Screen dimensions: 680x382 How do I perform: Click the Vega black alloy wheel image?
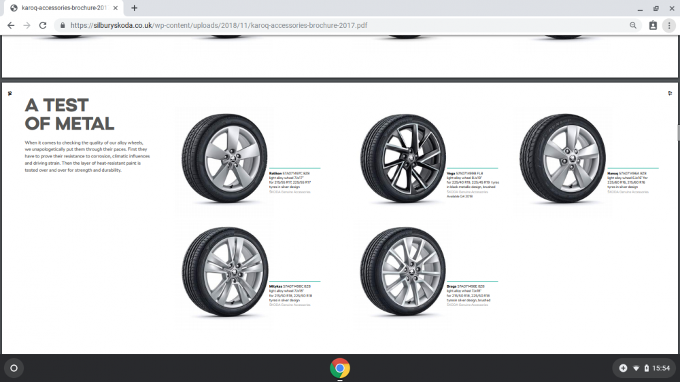tap(403, 158)
